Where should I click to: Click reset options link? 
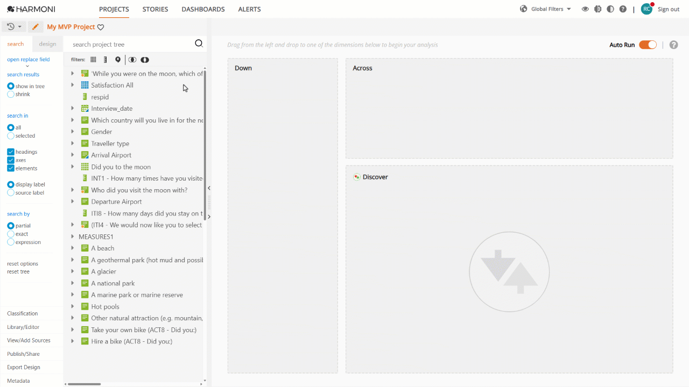23,263
